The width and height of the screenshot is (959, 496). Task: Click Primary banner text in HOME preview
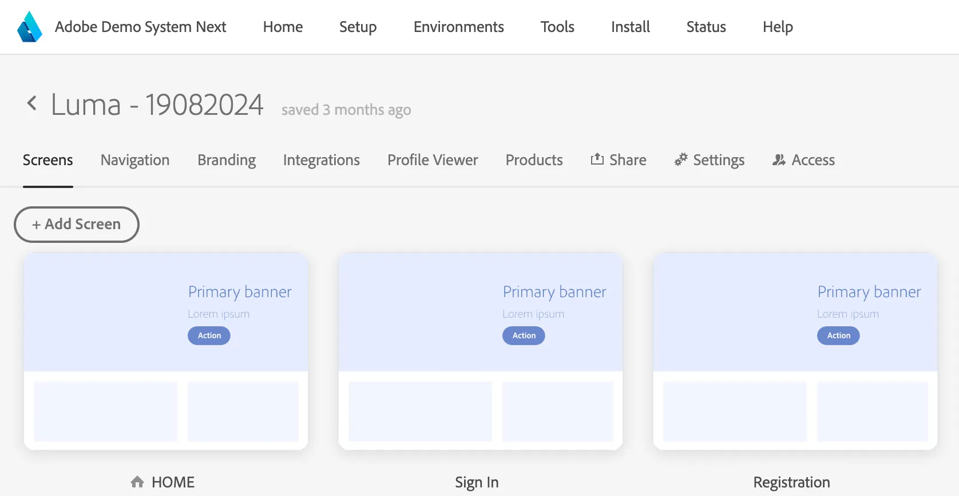coord(240,292)
